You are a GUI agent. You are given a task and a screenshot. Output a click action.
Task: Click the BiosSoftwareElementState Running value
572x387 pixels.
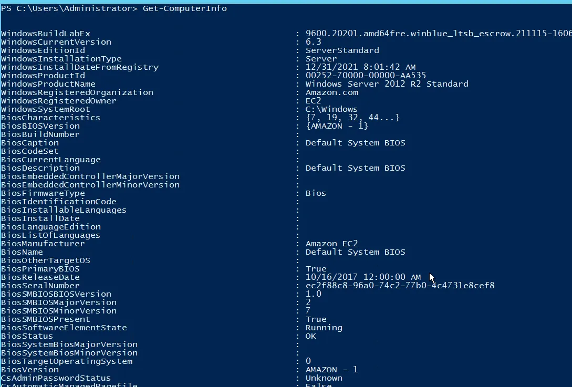(324, 328)
